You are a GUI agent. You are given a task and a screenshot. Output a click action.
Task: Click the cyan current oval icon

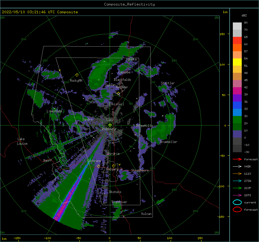[237, 202]
